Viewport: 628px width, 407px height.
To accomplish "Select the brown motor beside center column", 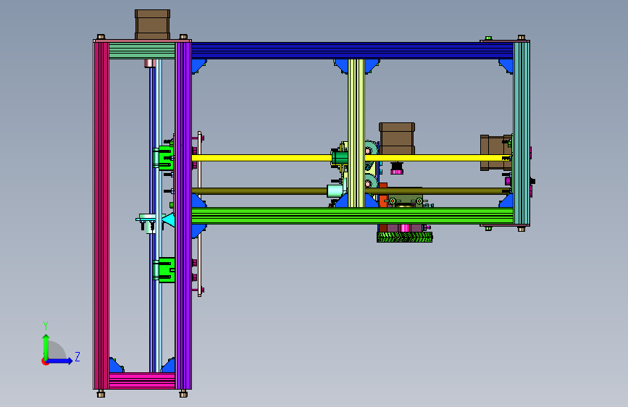I will coord(397,138).
